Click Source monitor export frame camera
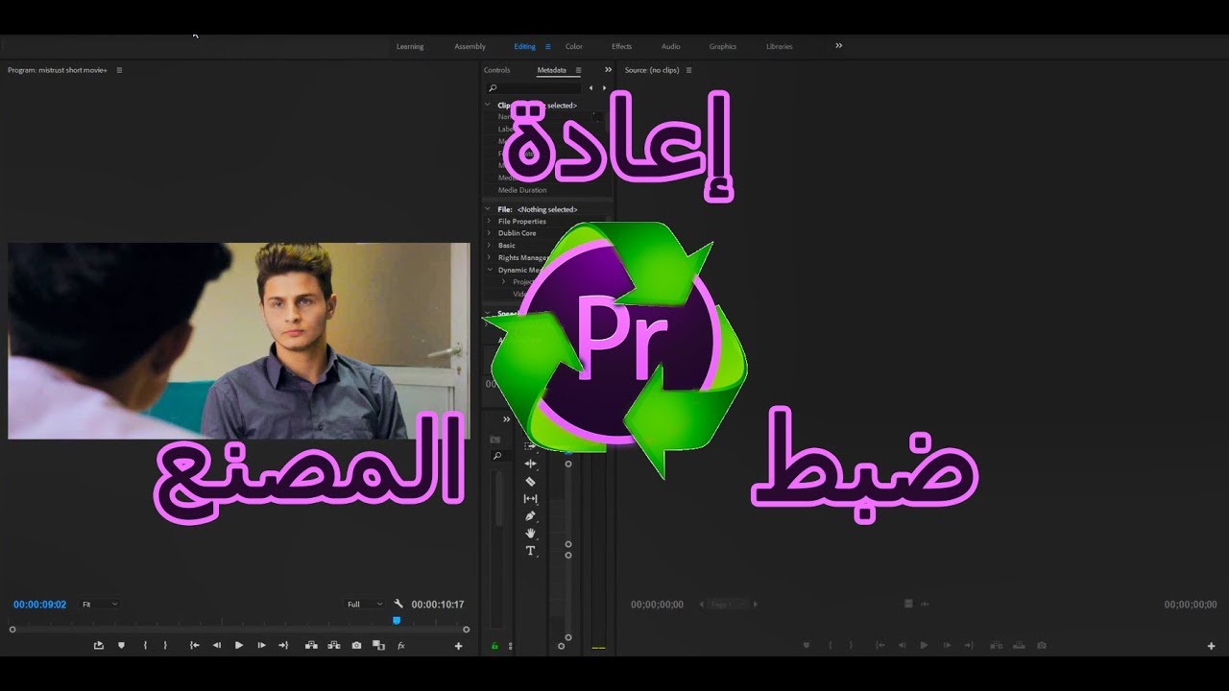Screen dimensions: 1229x691 [1042, 646]
